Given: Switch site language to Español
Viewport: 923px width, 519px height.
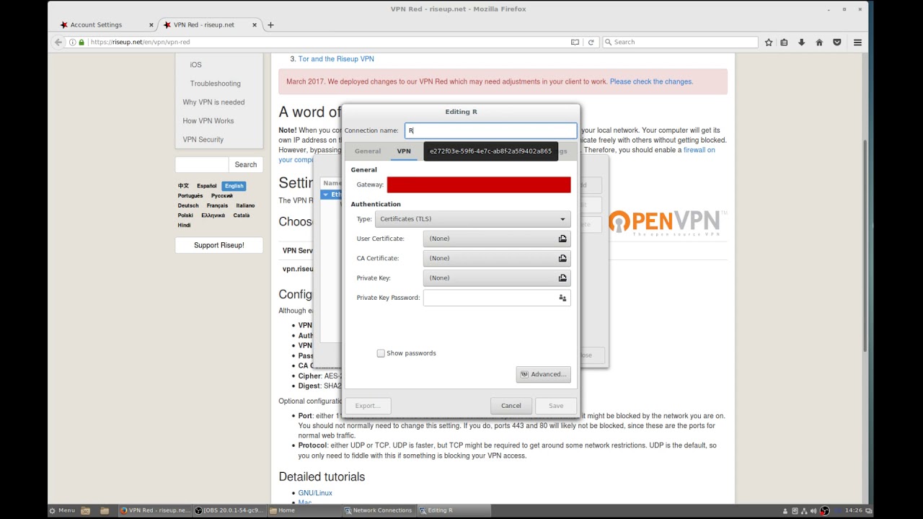Looking at the screenshot, I should click(207, 186).
